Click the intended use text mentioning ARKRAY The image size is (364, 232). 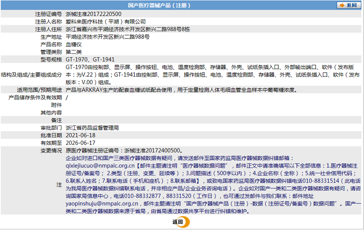(x=182, y=90)
